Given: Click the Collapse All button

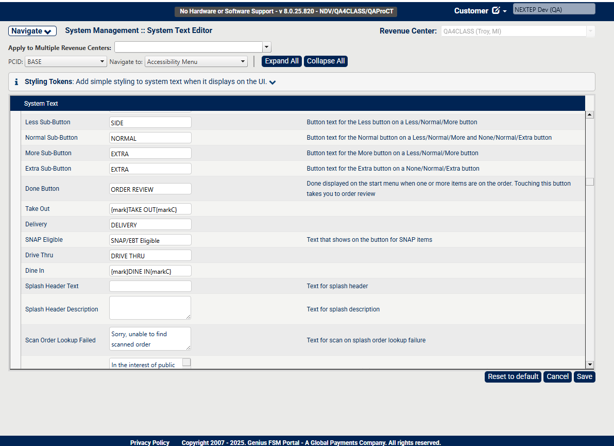Looking at the screenshot, I should (x=326, y=61).
